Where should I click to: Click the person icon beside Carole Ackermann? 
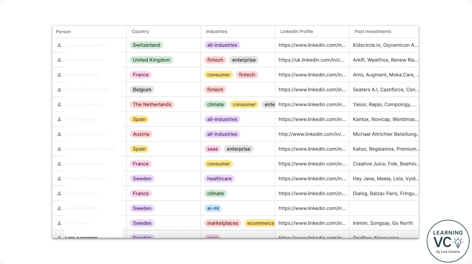59,45
